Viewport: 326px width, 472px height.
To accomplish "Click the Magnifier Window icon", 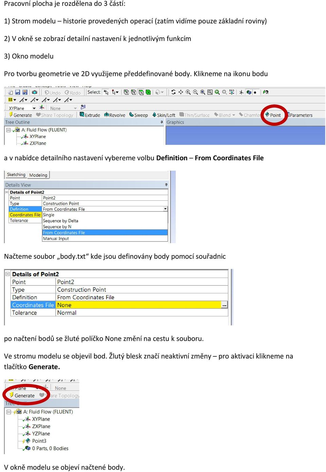I will click(210, 92).
